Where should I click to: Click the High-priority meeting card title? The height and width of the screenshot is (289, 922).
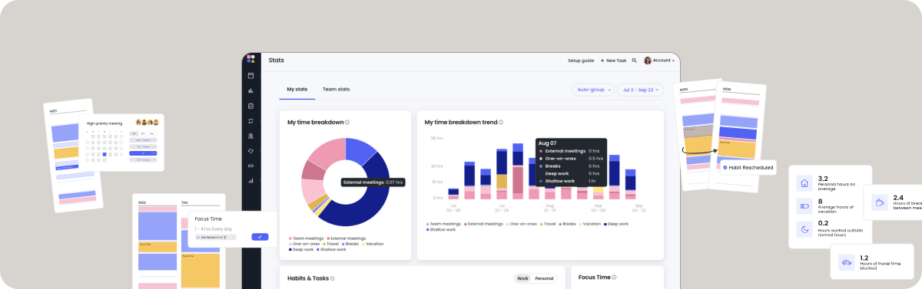point(104,123)
